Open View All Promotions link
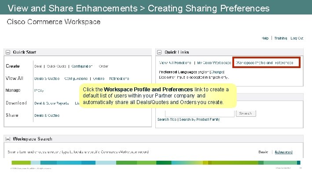 coord(175,63)
